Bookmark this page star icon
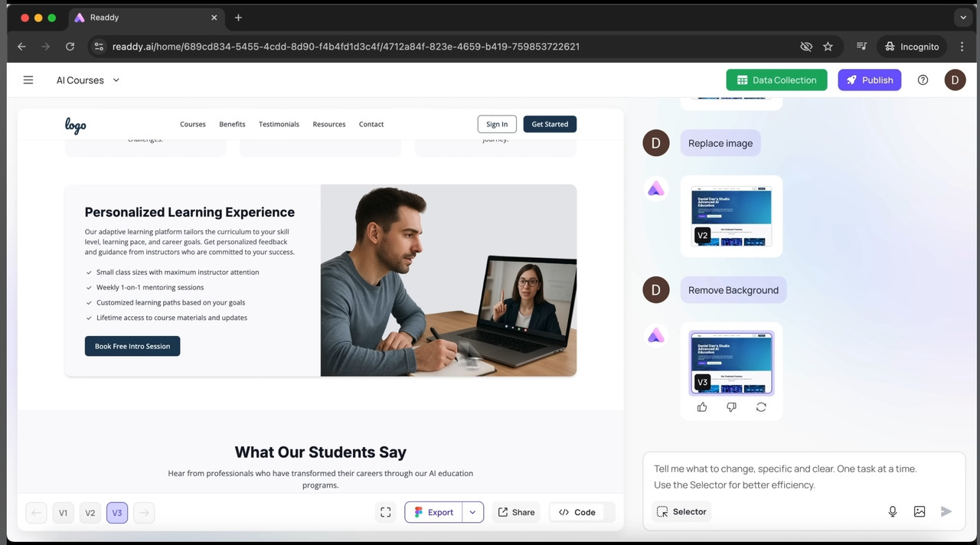Viewport: 980px width, 545px height. [x=828, y=47]
